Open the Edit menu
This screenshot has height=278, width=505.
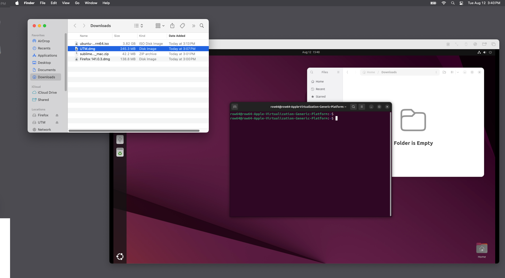[x=54, y=3]
